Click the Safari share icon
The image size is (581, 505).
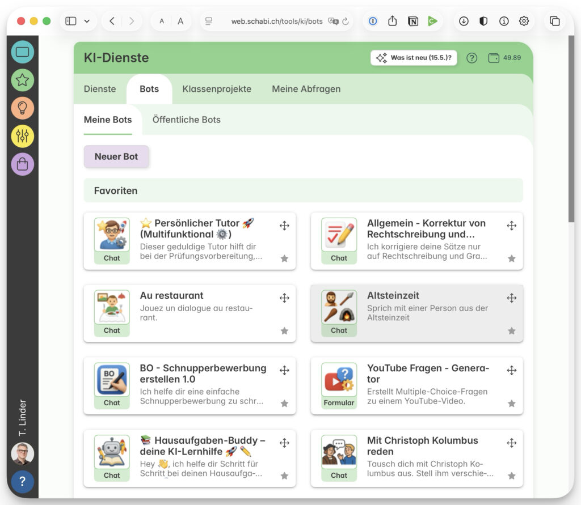point(393,21)
